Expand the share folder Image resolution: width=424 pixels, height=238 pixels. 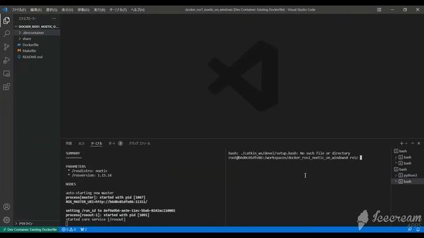37,39
